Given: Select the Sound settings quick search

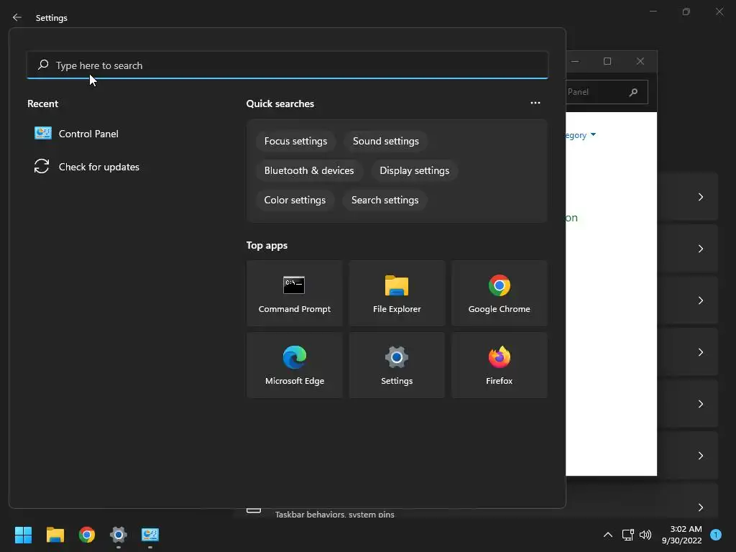Looking at the screenshot, I should tap(386, 142).
